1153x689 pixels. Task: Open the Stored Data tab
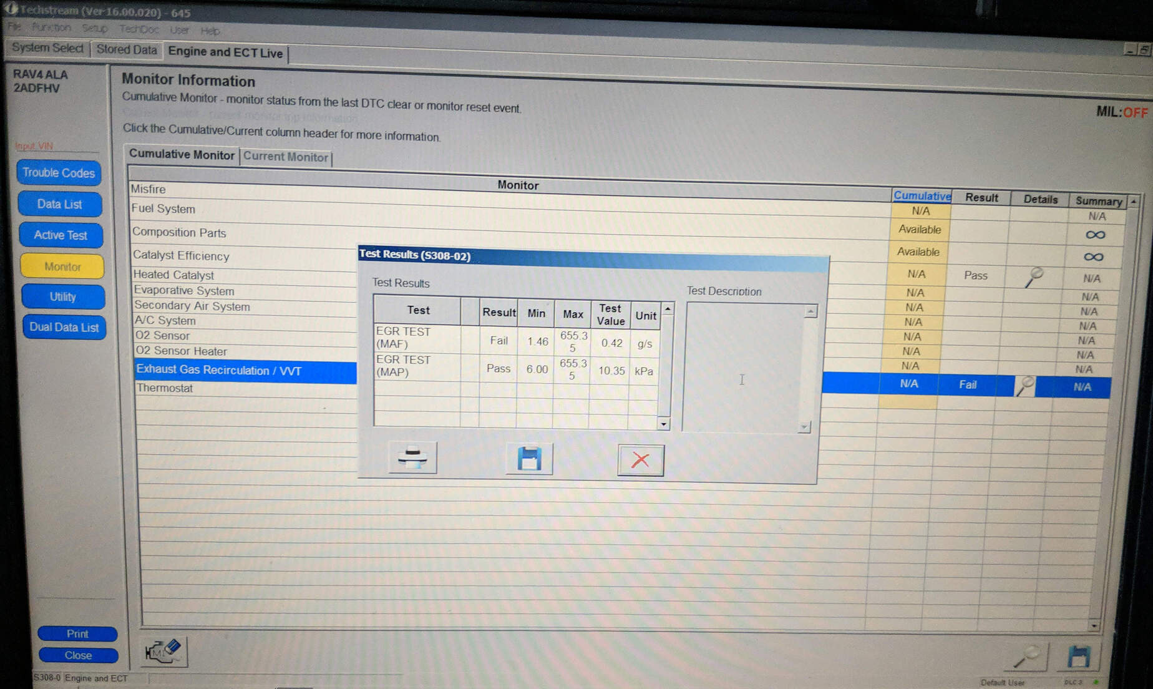[x=127, y=49]
